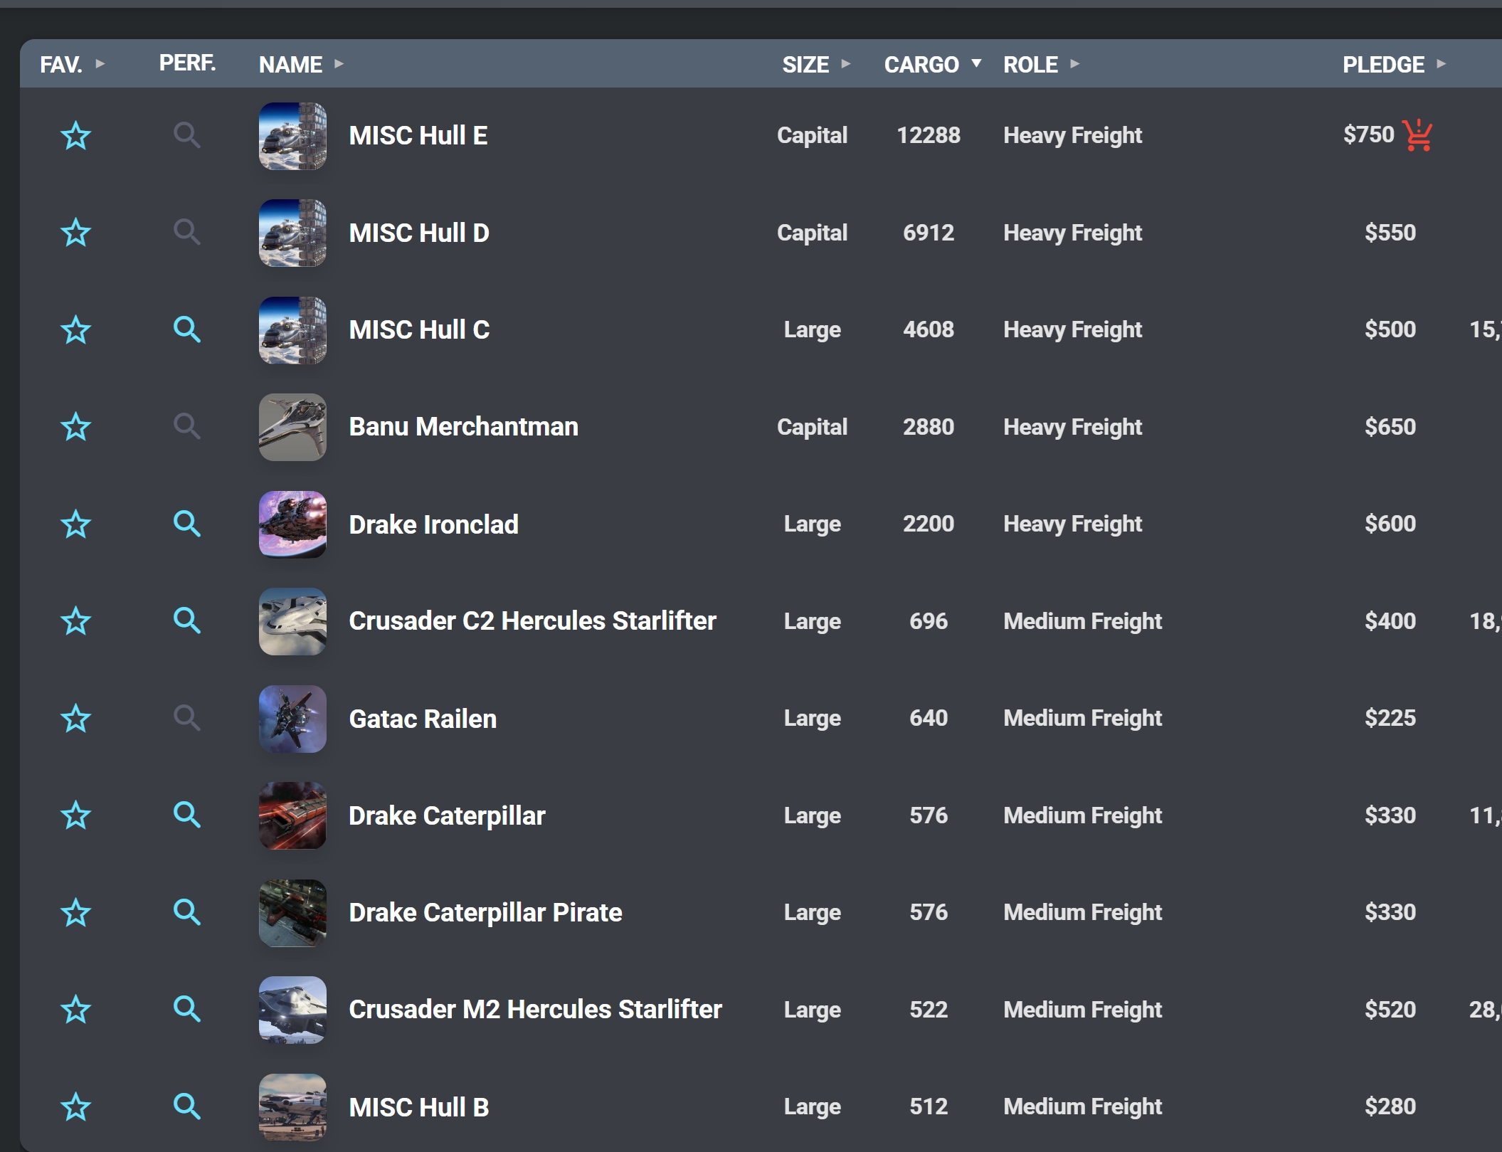Image resolution: width=1502 pixels, height=1152 pixels.
Task: Open Crusader M2 Hercules Starlifter thumbnail
Action: (292, 1010)
